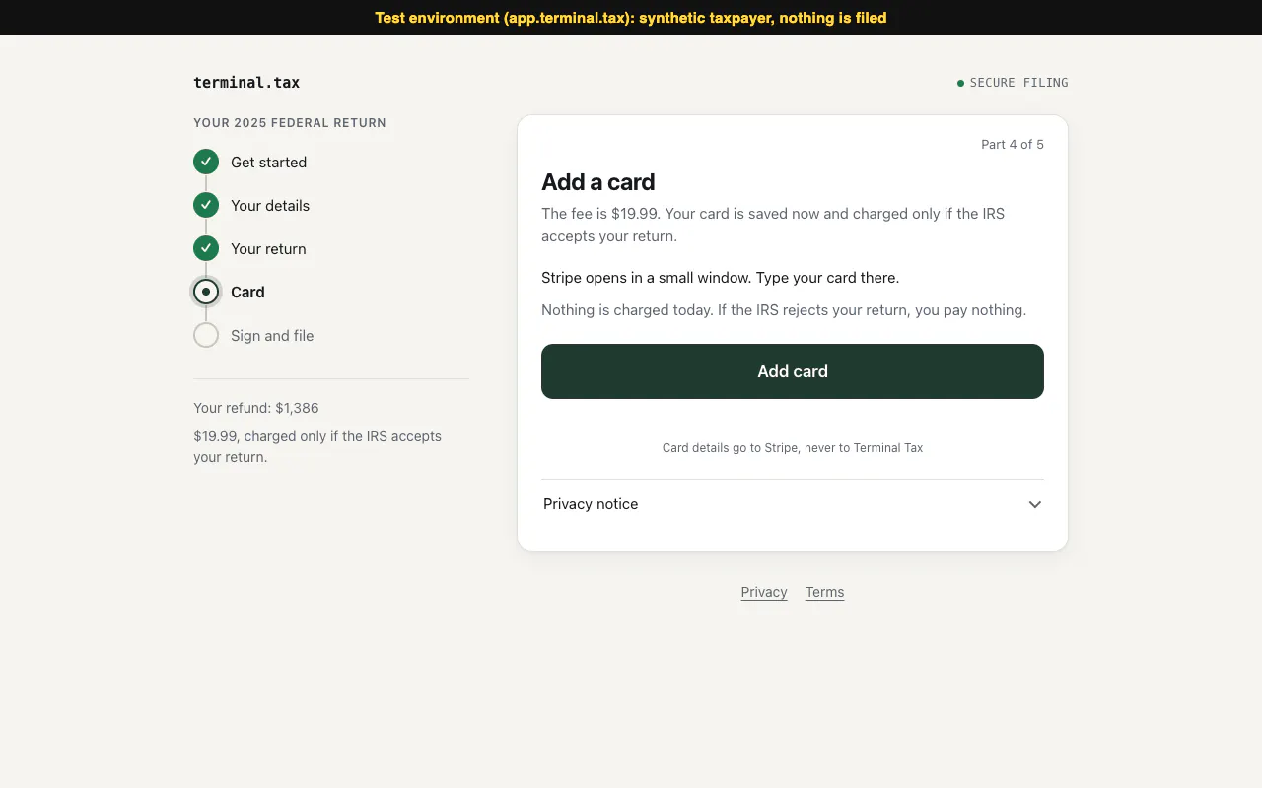
Task: Click the Add card button
Action: click(x=793, y=371)
